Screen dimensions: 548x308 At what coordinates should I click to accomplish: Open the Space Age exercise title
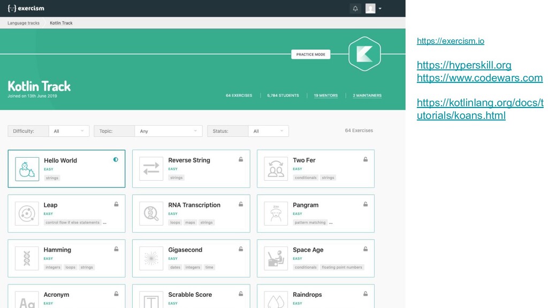[308, 250]
